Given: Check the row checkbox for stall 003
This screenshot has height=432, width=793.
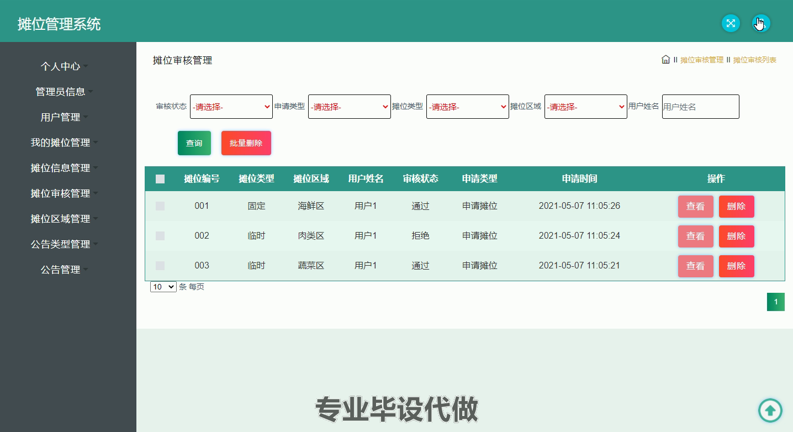Looking at the screenshot, I should [160, 266].
